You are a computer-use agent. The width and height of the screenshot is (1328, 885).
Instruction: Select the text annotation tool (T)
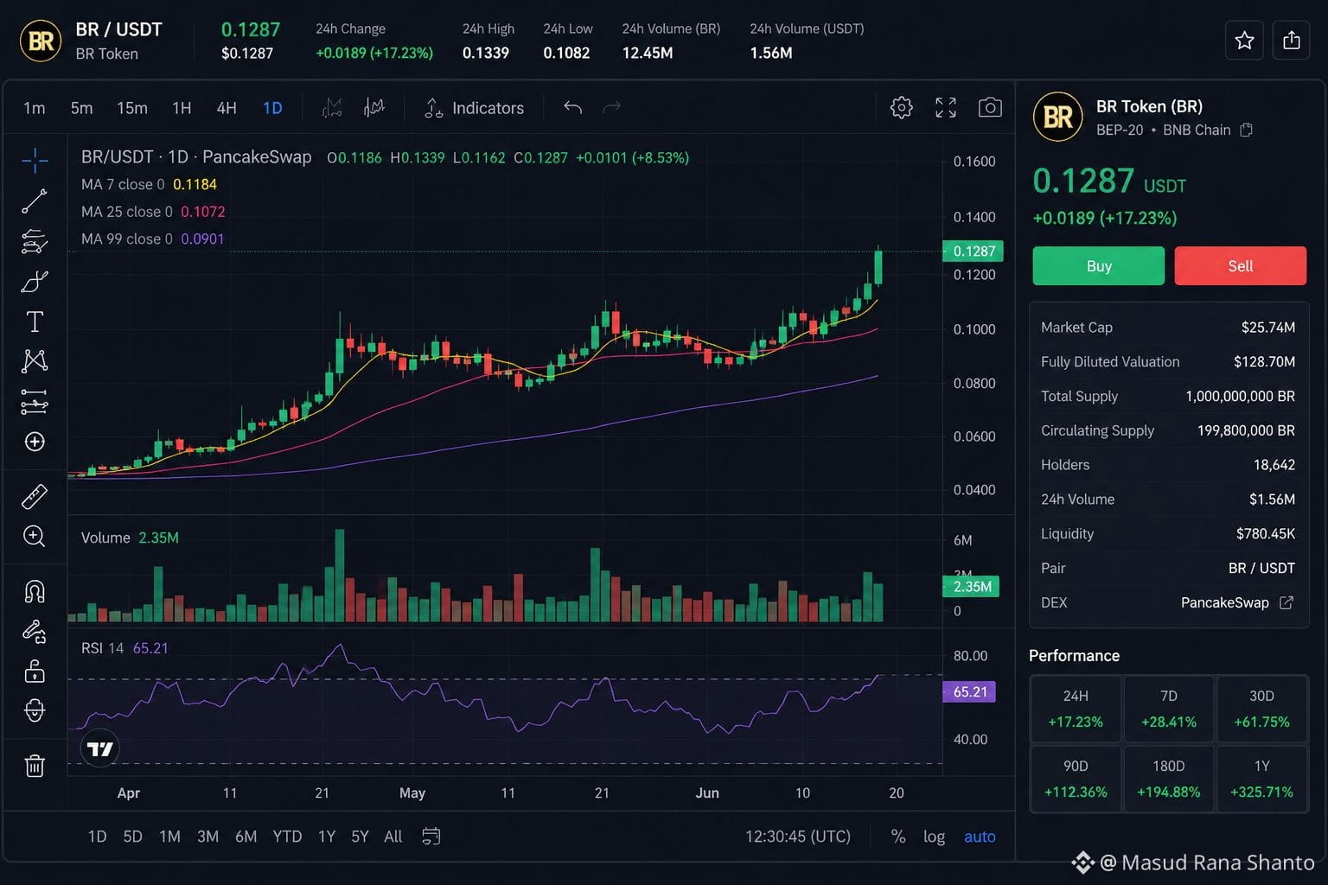click(x=35, y=322)
